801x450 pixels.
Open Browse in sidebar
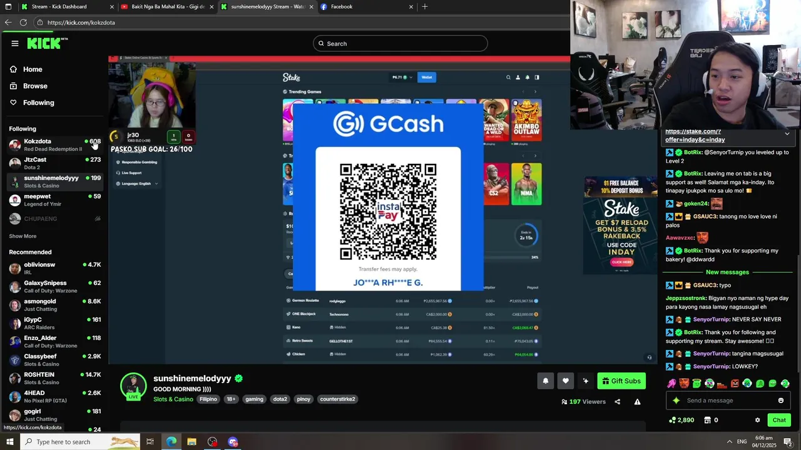(35, 86)
